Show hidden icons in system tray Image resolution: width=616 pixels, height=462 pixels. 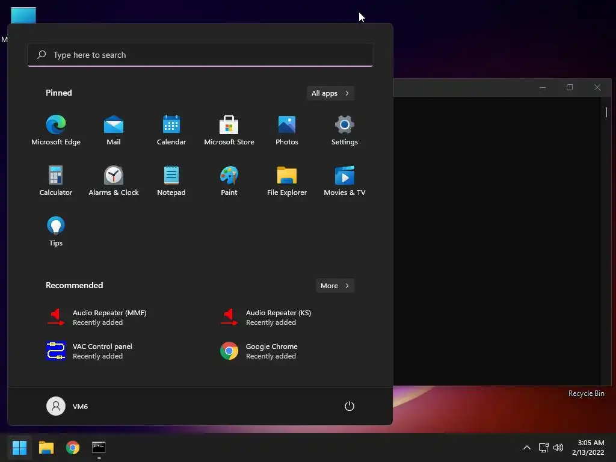click(527, 448)
